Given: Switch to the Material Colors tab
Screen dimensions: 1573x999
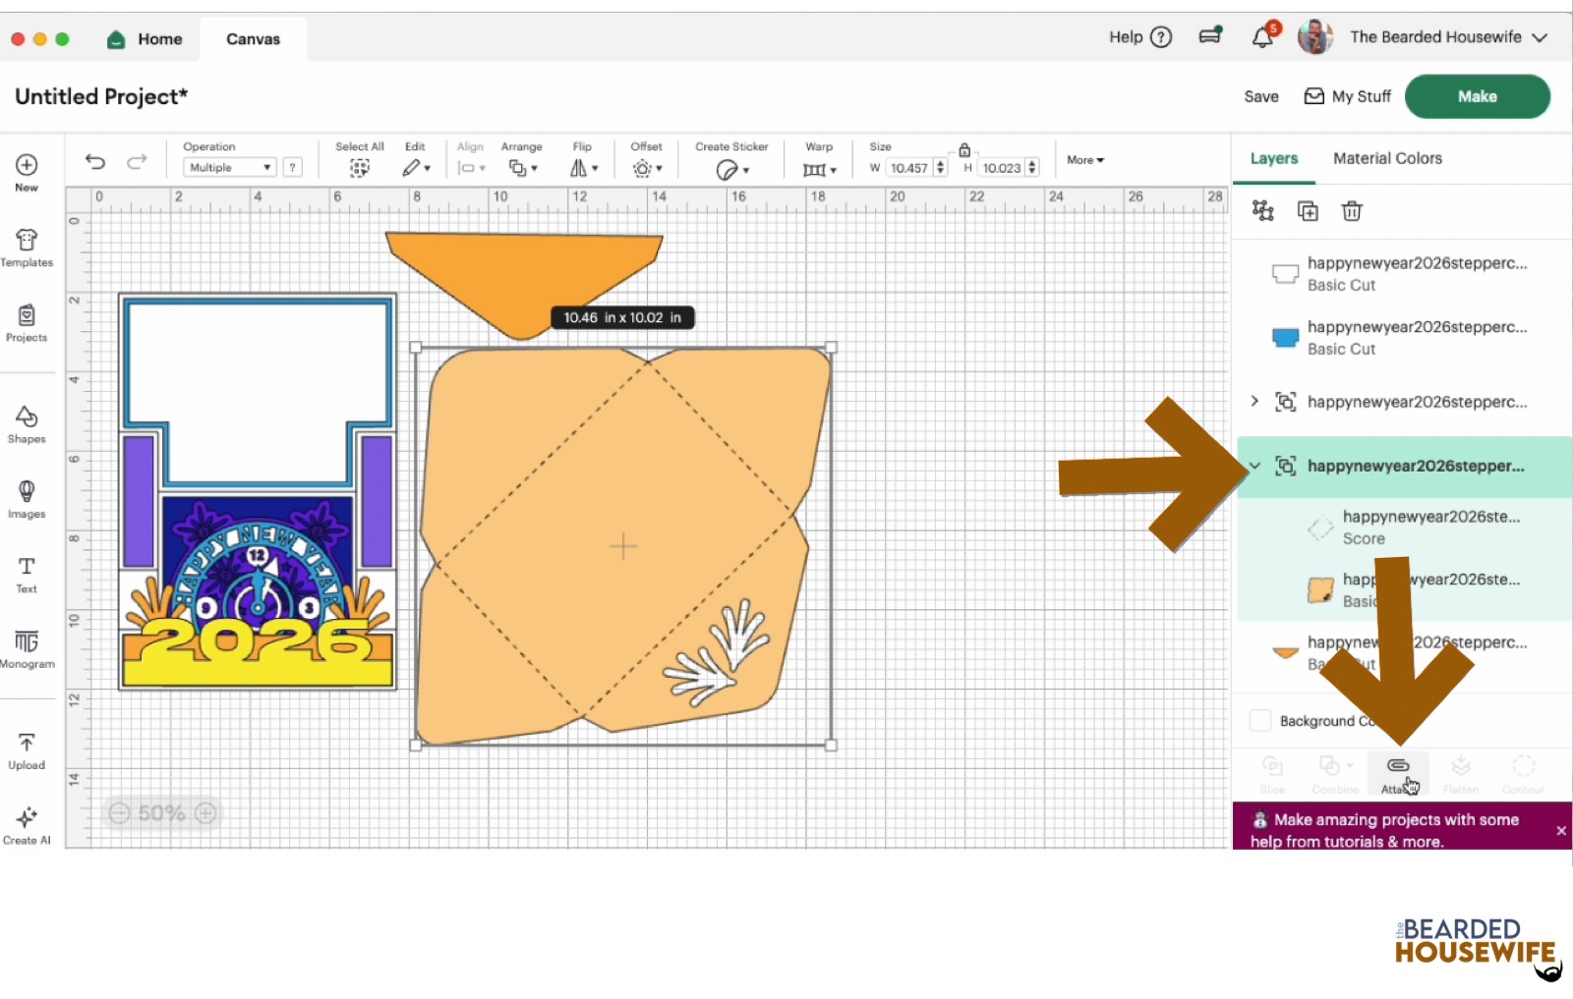Looking at the screenshot, I should [1386, 158].
